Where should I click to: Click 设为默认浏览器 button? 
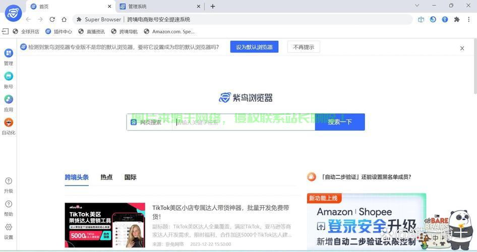254,47
